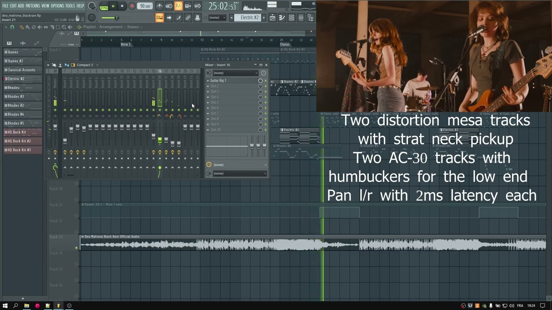The image size is (552, 310).
Task: Mute mixer track Insert 1 LED
Action: pyautogui.click(x=65, y=110)
